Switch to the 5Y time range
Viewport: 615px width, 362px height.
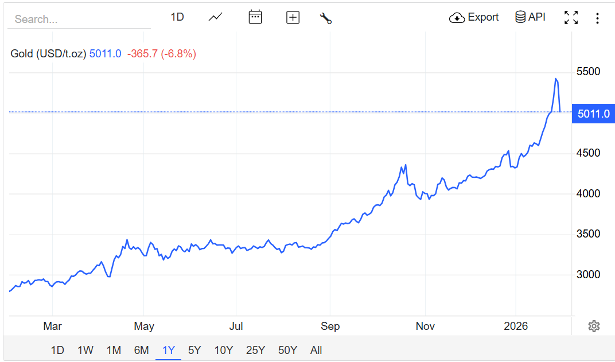click(x=194, y=350)
